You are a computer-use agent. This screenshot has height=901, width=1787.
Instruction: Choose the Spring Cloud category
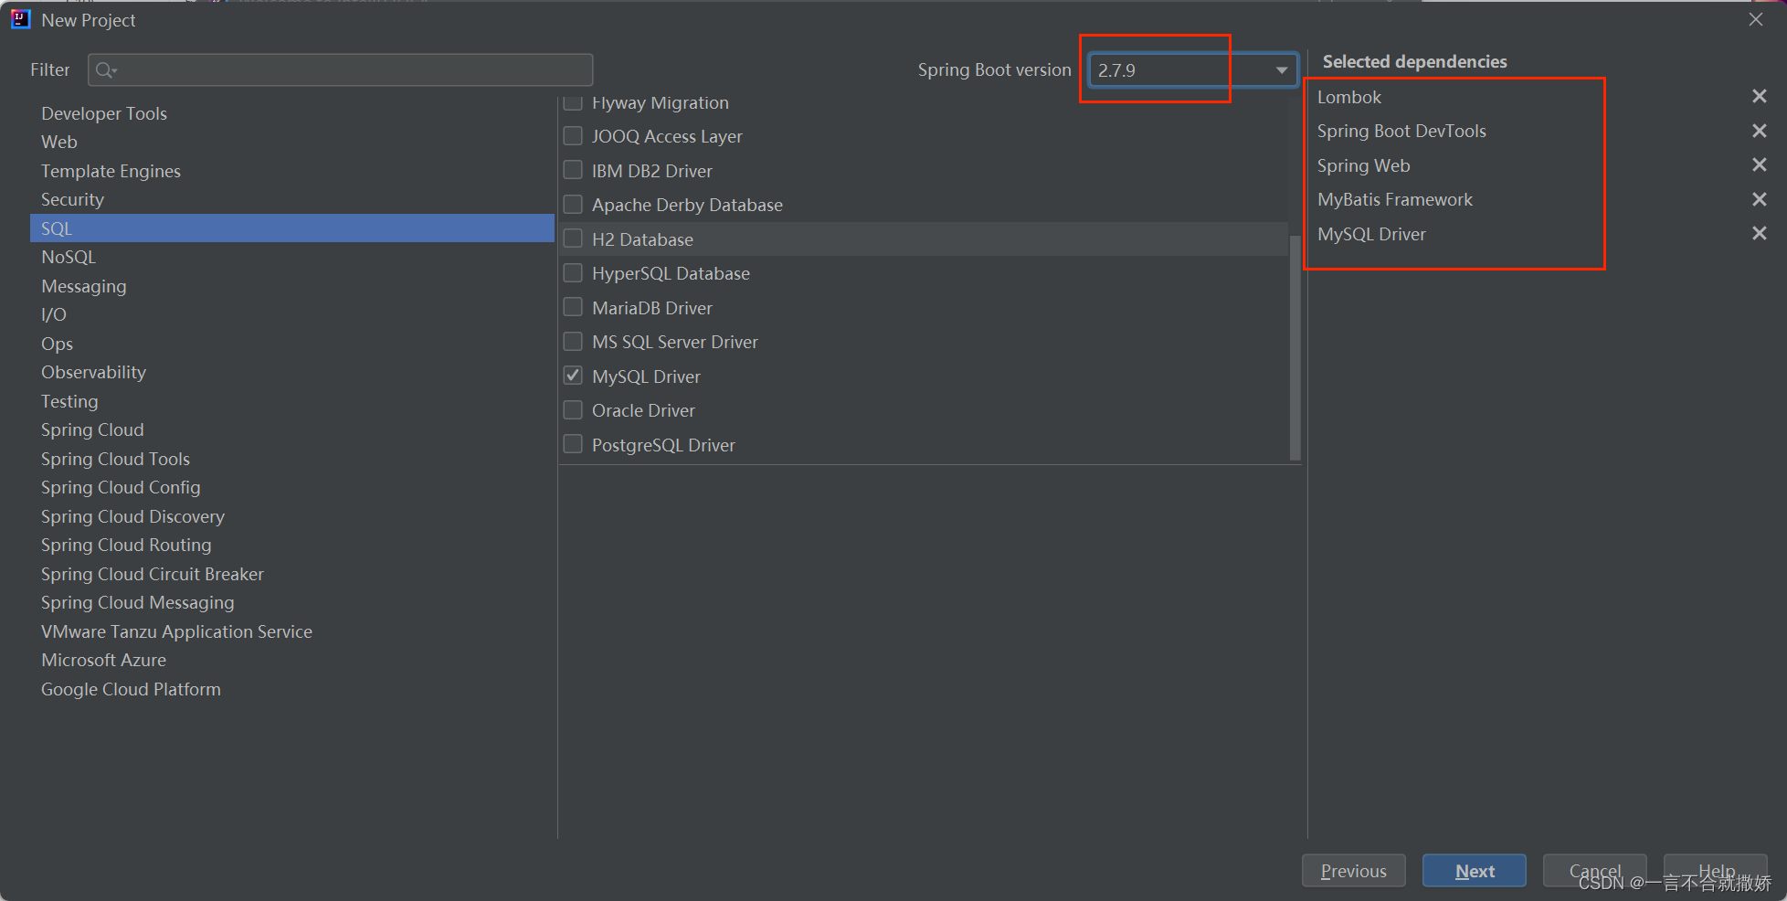(x=292, y=429)
